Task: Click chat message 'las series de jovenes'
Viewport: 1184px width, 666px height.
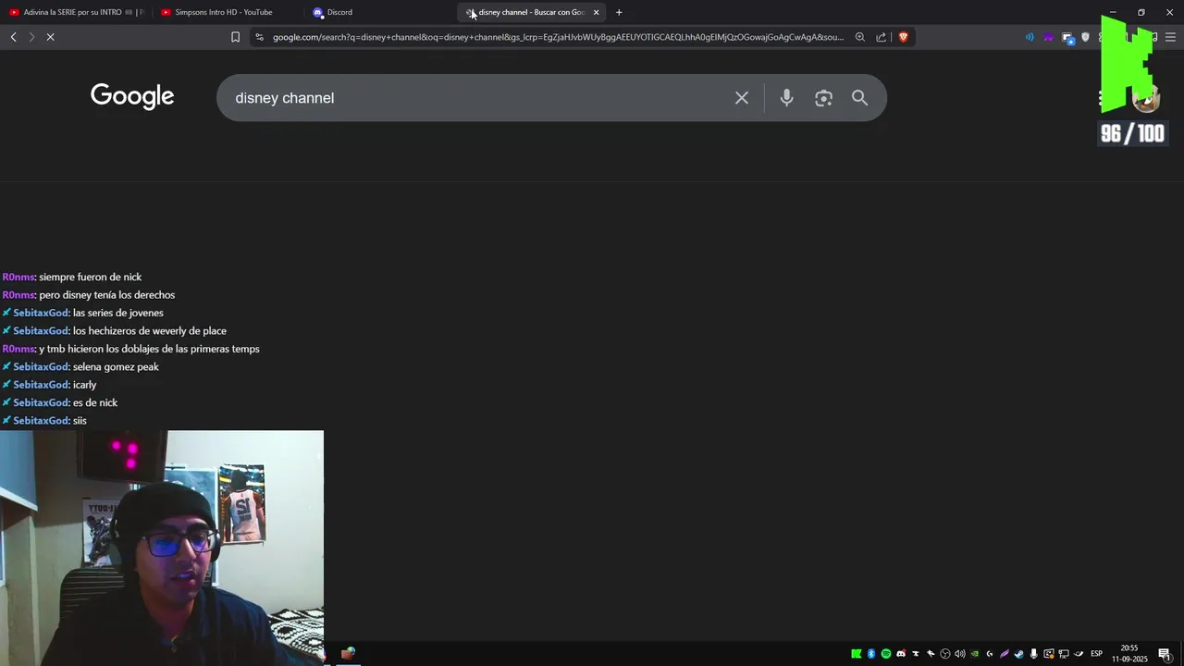Action: pyautogui.click(x=117, y=313)
